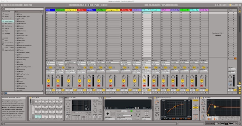This screenshot has height=126, width=242.
Task: Toggle the track 16 activator button
Action: point(202,81)
